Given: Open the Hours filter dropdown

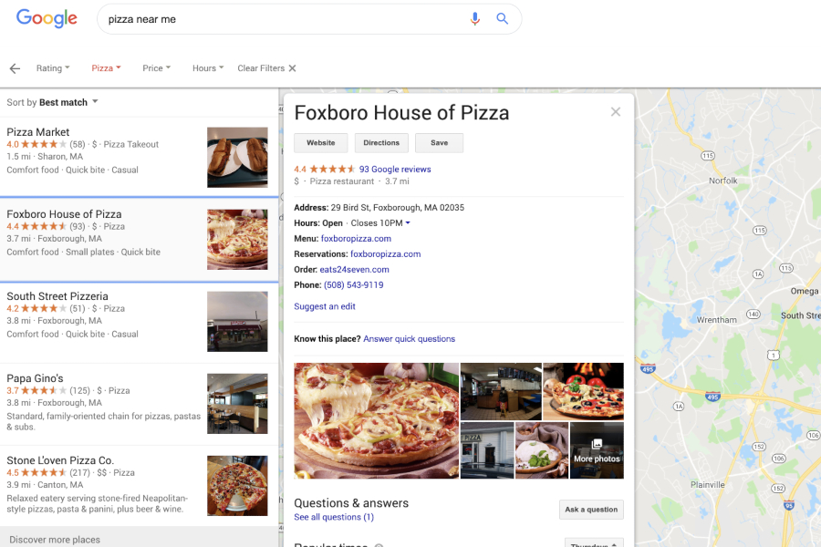Looking at the screenshot, I should point(208,68).
